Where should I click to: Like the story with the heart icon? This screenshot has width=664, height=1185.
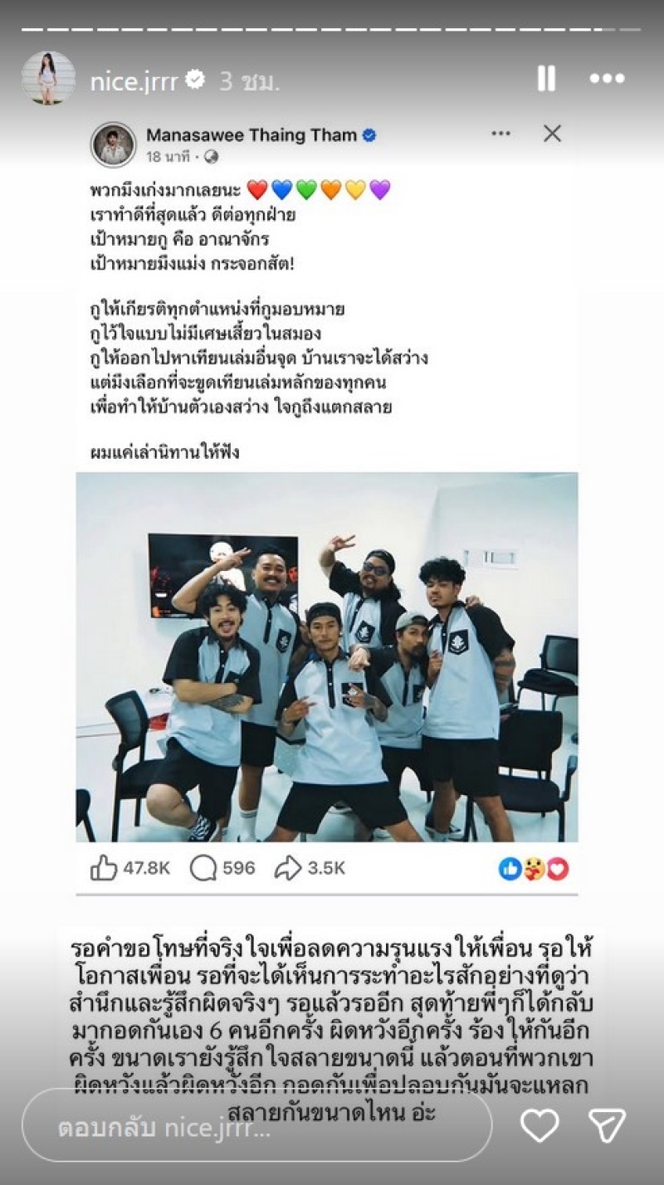click(539, 1124)
